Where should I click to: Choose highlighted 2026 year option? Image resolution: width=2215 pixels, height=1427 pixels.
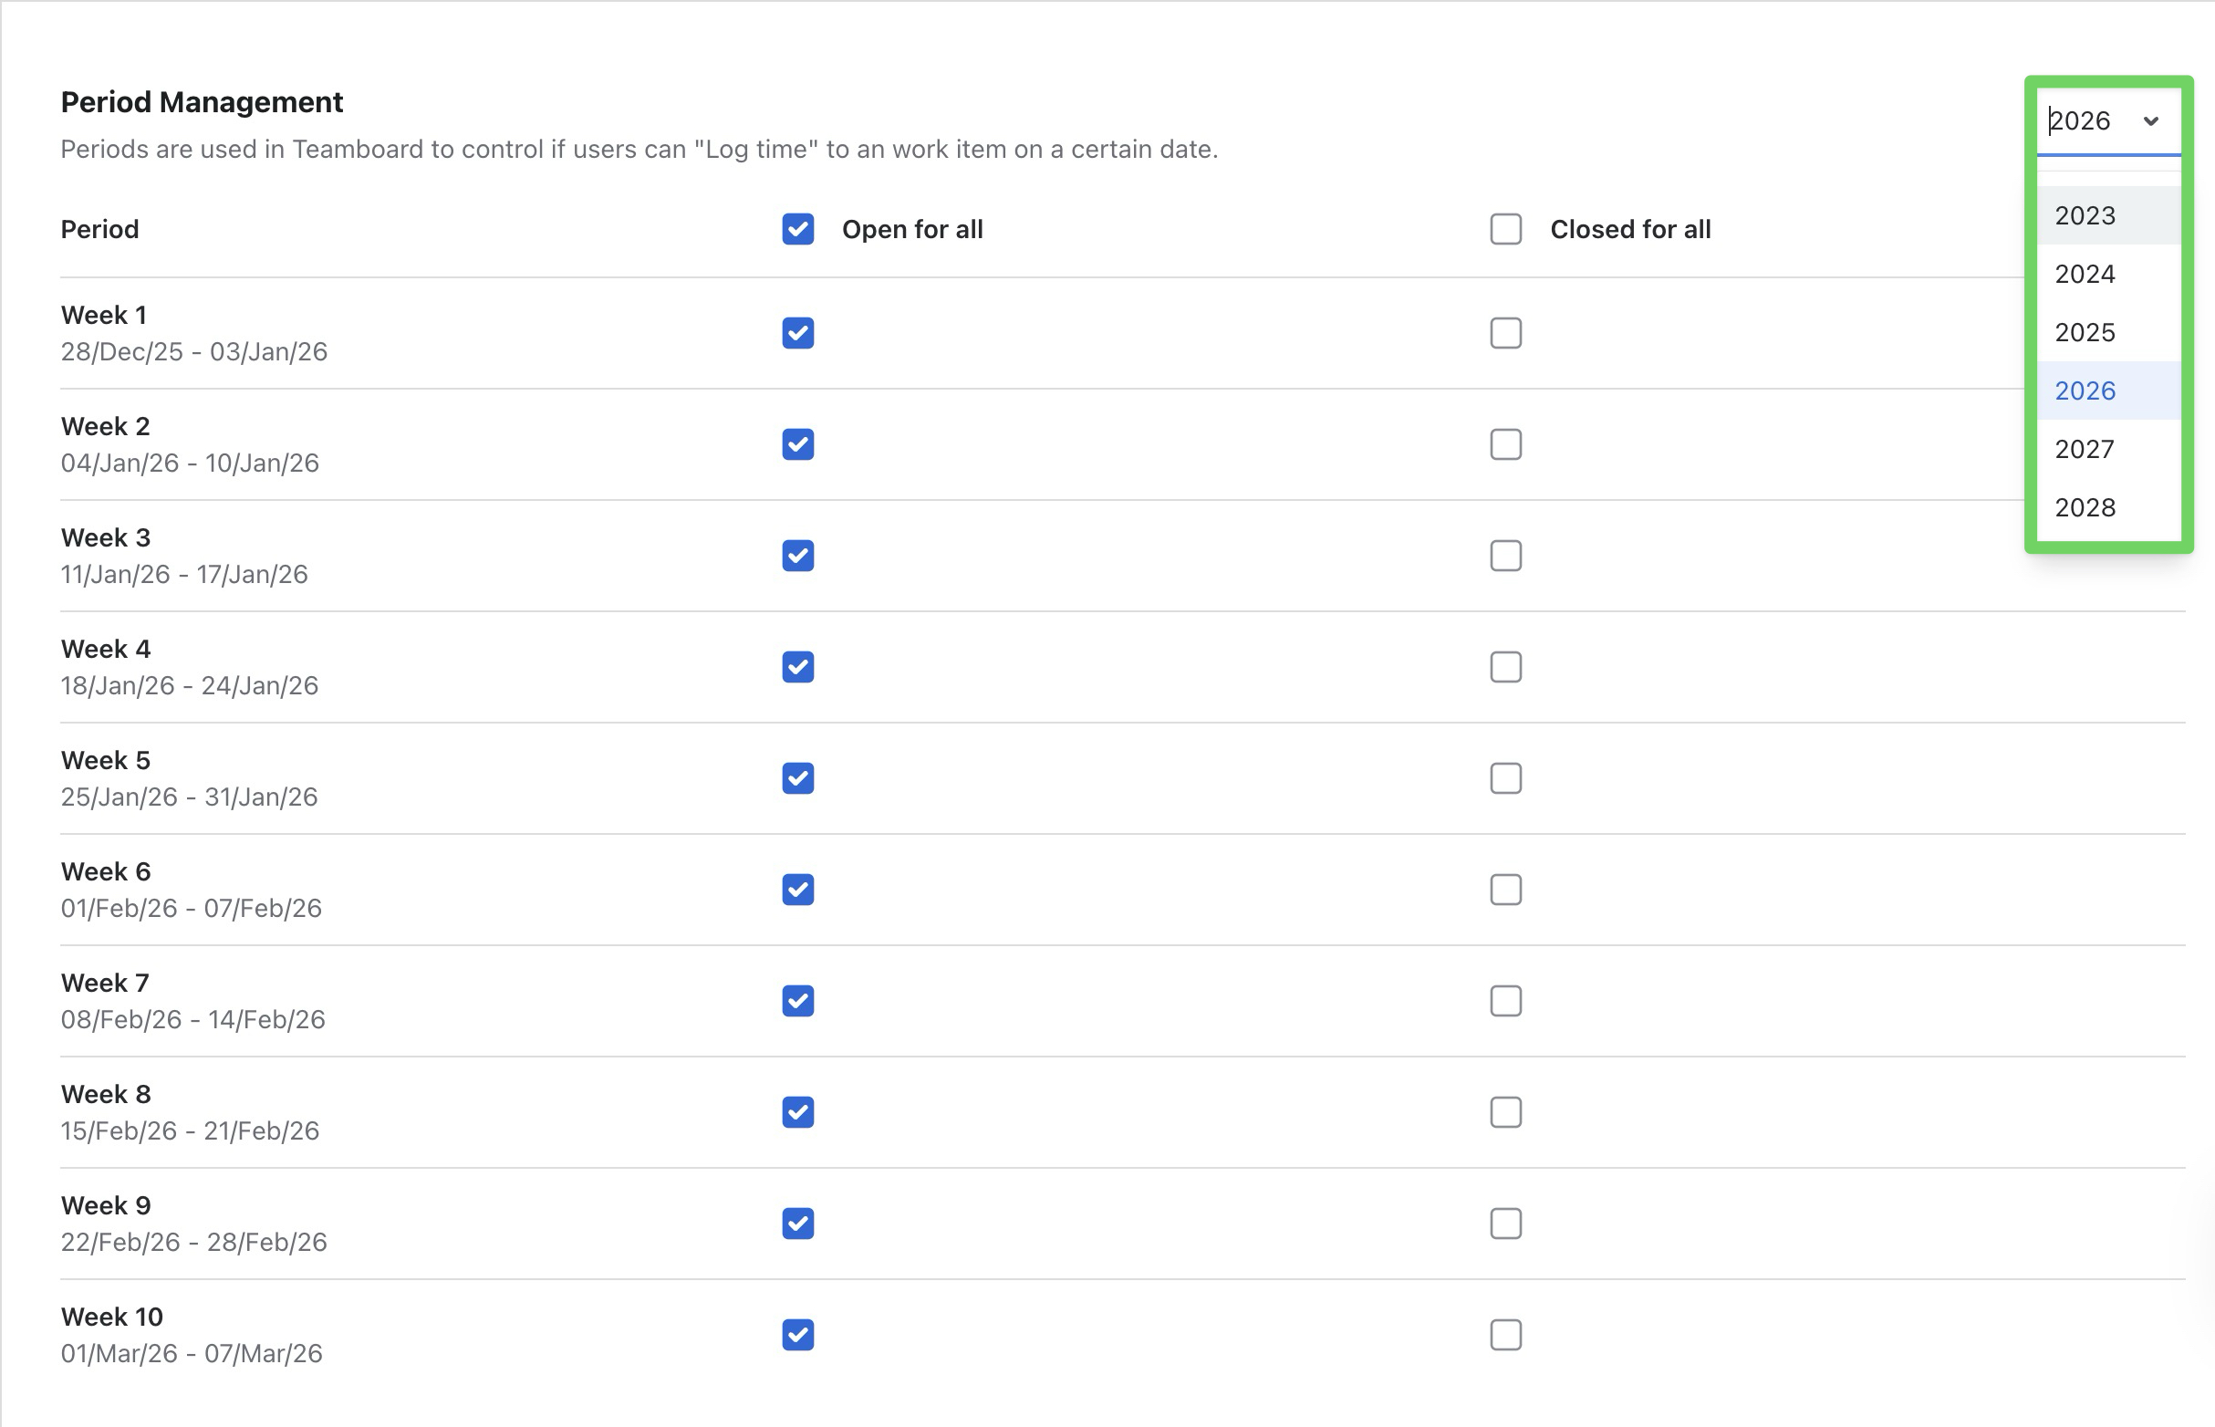[2085, 391]
